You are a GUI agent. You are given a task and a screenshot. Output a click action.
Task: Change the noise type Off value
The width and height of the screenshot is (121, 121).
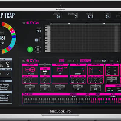[45, 74]
